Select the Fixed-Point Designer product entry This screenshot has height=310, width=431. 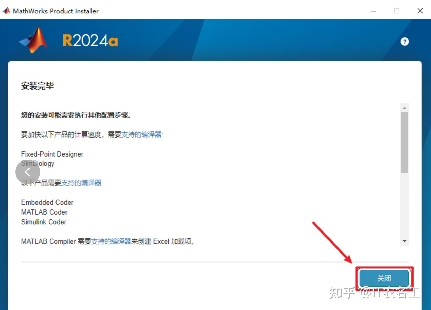[x=52, y=154]
